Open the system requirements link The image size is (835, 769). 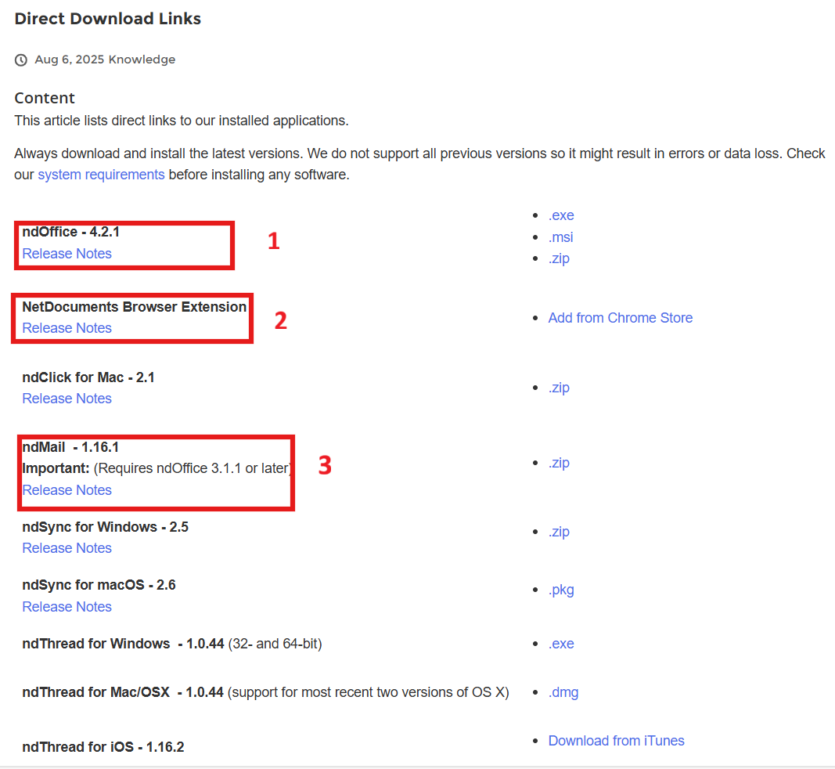click(x=101, y=175)
